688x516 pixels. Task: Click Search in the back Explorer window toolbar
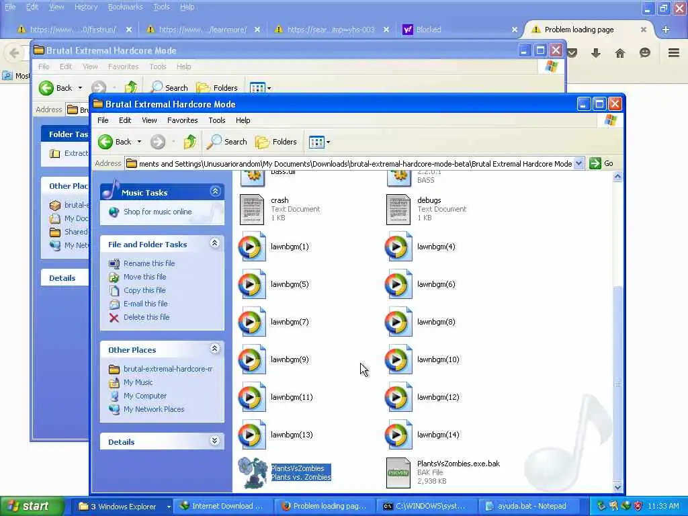click(169, 88)
